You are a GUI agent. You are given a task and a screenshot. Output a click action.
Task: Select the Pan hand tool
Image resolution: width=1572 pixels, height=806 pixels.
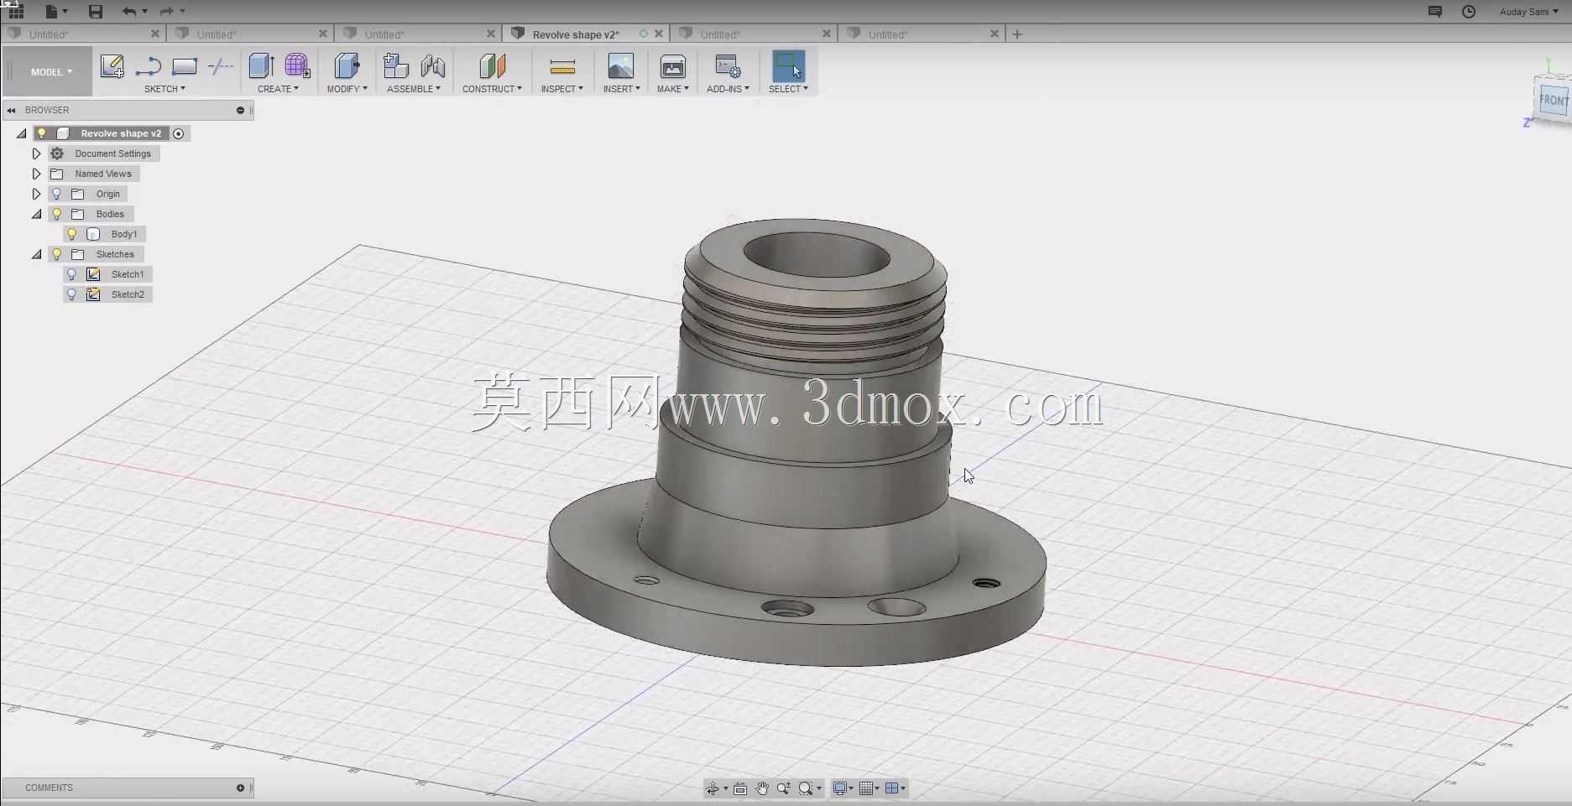pos(762,788)
